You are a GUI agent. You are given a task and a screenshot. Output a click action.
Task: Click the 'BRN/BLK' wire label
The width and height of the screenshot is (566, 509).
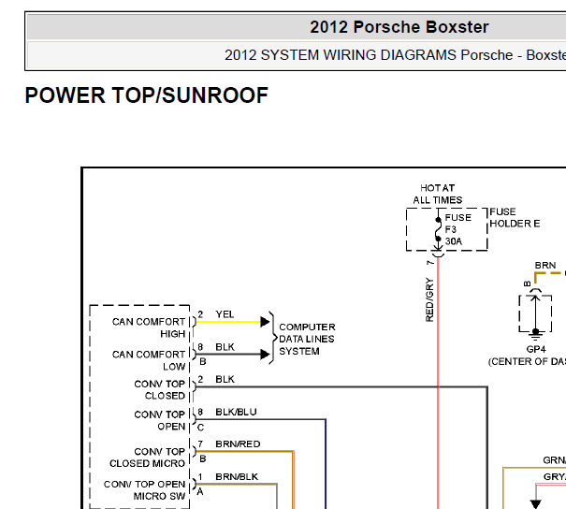point(237,477)
